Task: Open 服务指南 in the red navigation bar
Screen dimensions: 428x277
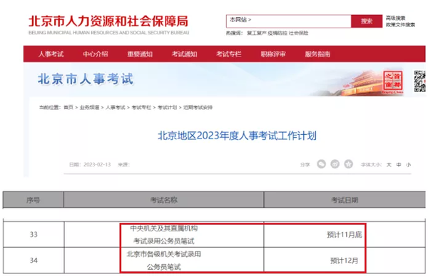Action: pos(317,54)
